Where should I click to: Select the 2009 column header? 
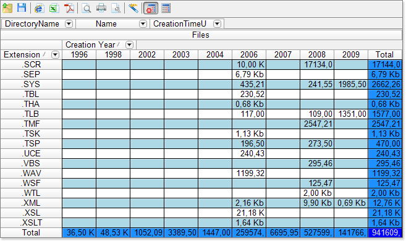[351, 54]
